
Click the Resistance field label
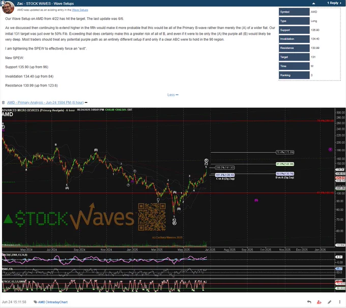294,48
